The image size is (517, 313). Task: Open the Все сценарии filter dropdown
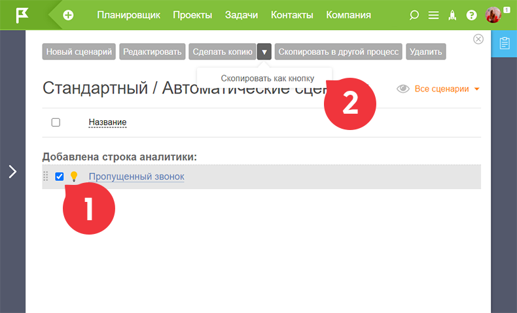tap(447, 89)
